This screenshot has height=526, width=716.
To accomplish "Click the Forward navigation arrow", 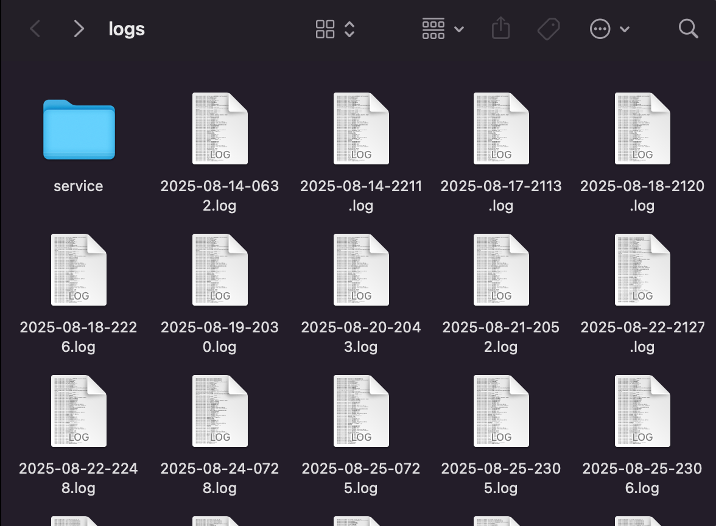I will [x=79, y=29].
